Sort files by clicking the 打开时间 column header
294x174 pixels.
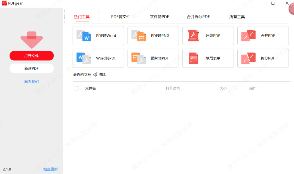pos(173,88)
